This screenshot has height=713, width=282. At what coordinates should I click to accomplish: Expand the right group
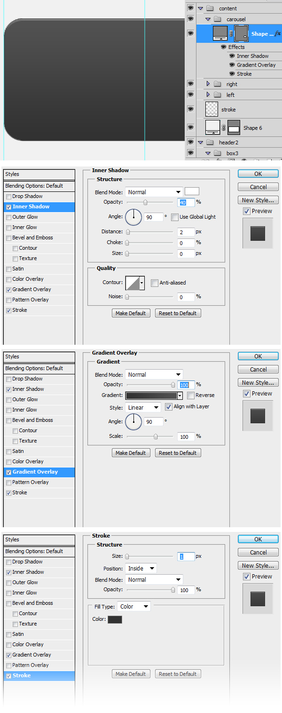coord(208,84)
